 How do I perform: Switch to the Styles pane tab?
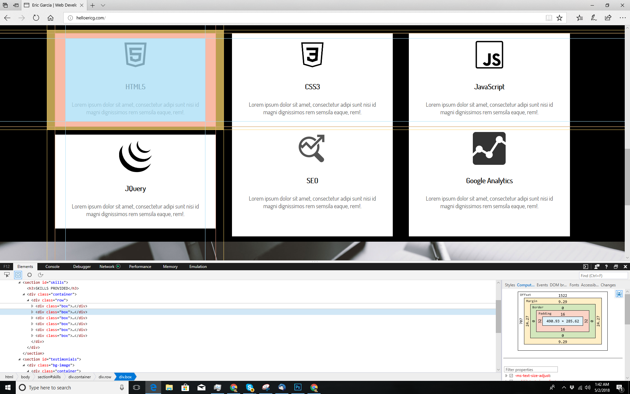(x=510, y=285)
